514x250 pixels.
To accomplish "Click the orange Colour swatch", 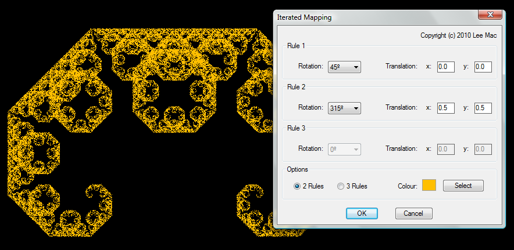I will [429, 186].
